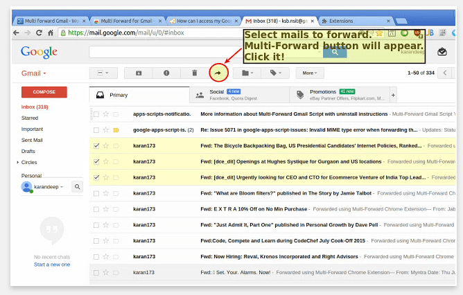Viewport: 463px width, 295px height.
Task: Open the Personal label
Action: coord(31,175)
